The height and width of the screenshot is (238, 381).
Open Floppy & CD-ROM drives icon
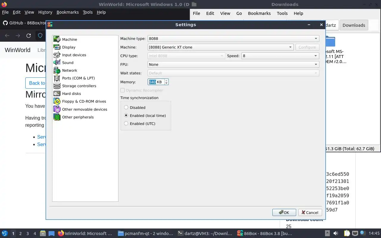[57, 101]
